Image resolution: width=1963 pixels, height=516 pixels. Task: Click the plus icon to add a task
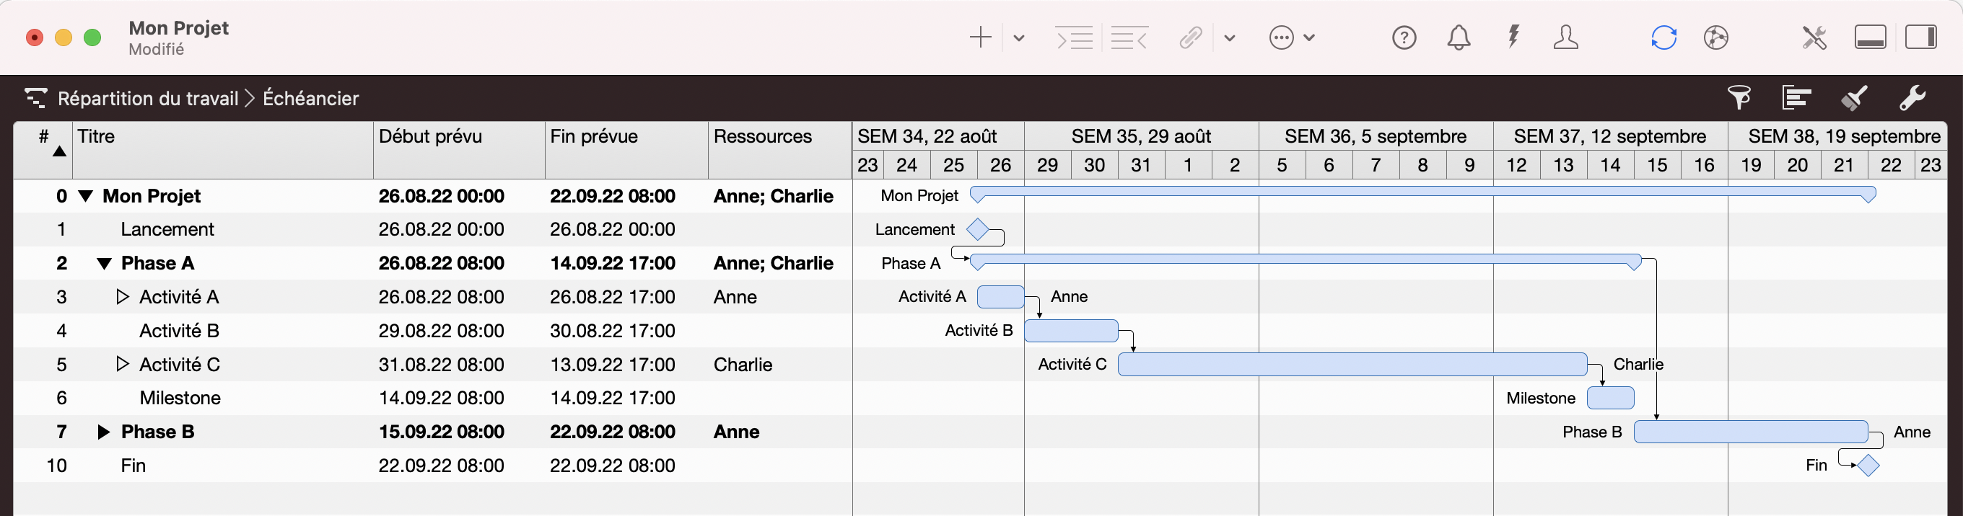click(x=980, y=37)
